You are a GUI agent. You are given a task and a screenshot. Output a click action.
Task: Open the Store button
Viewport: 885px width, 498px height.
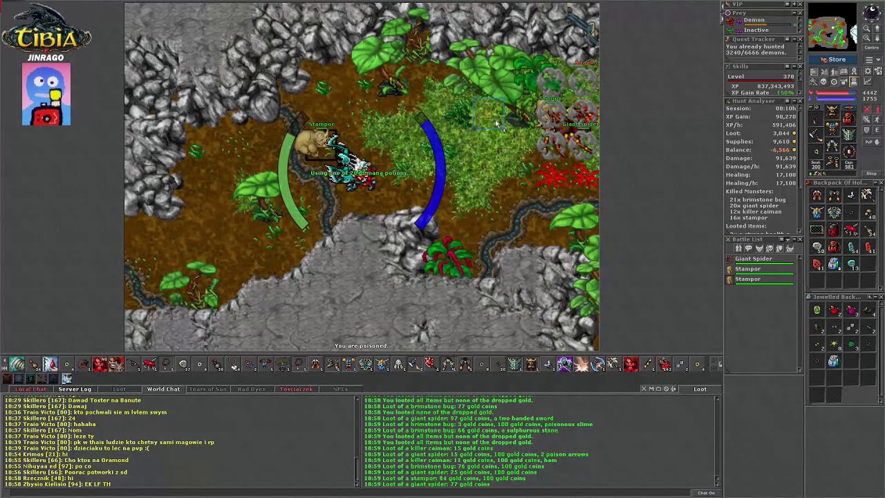(x=832, y=59)
